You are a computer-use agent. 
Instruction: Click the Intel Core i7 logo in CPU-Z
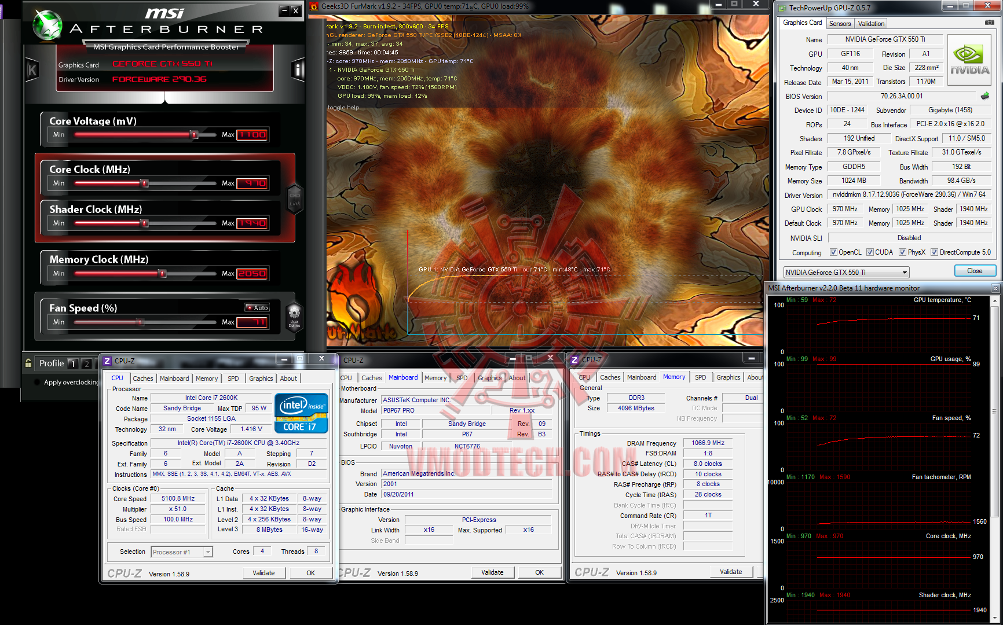point(301,413)
